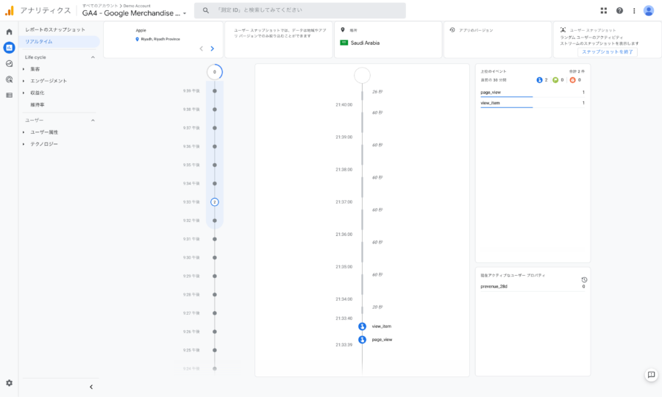Filter by orange error events count
Image resolution: width=662 pixels, height=397 pixels.
[x=575, y=79]
